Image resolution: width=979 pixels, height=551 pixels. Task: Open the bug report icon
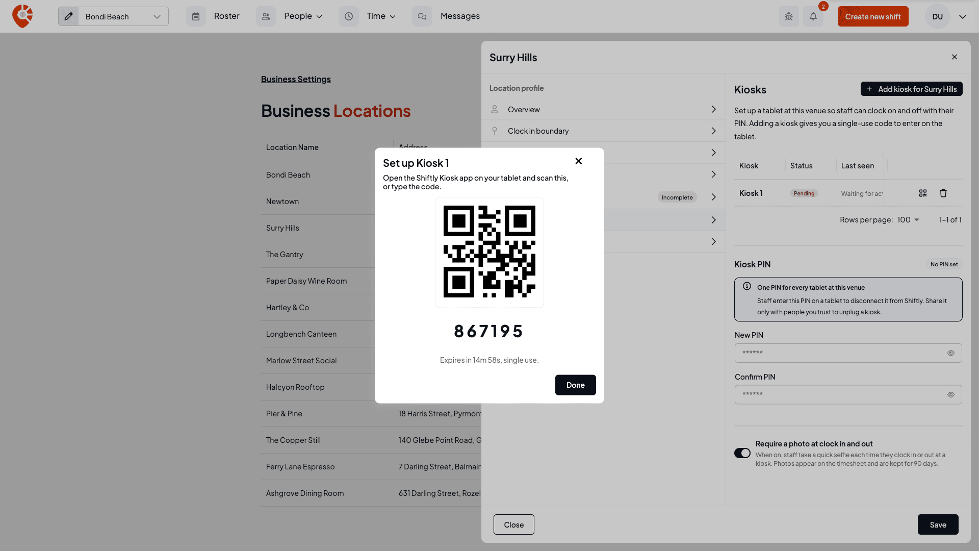[789, 16]
